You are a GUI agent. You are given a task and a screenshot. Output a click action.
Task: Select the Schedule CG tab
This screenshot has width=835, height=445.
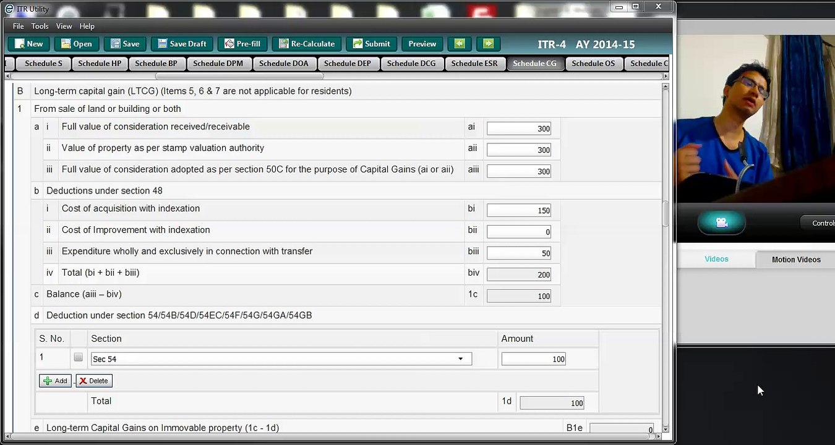coord(534,64)
